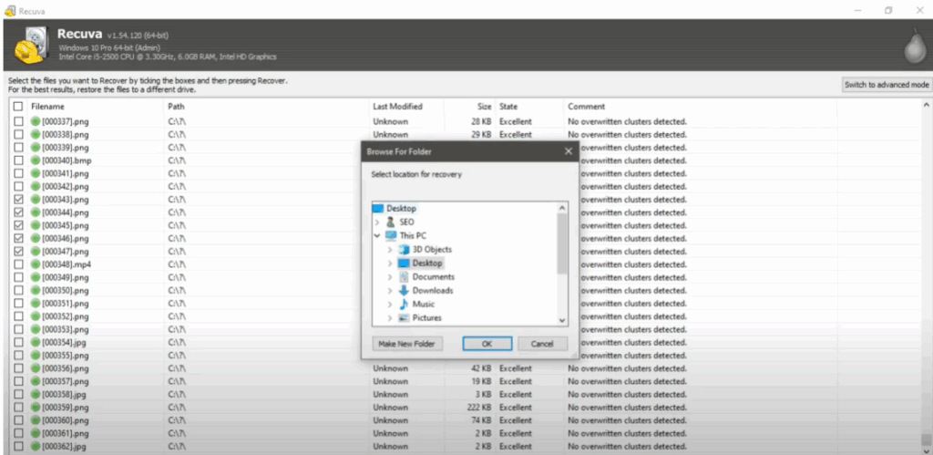Click main file list scroll-up arrow
This screenshot has height=455, width=933.
coord(926,105)
